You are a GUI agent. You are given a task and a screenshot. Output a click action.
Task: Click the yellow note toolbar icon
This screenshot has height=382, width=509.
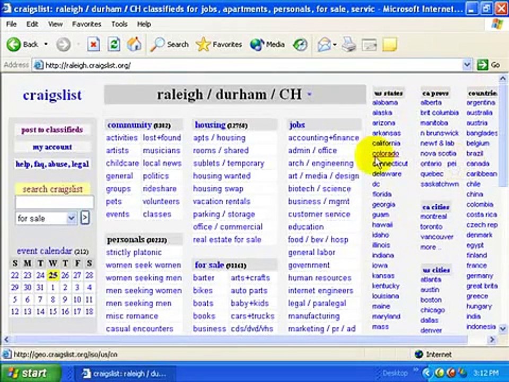coord(390,45)
